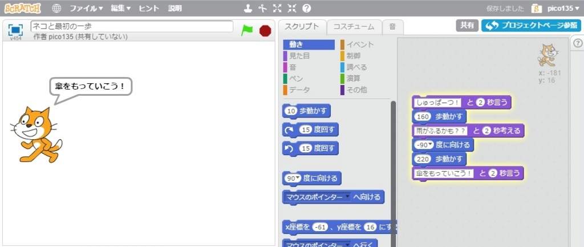Select the Shrink sprite tool
The width and height of the screenshot is (584, 247).
[x=291, y=8]
